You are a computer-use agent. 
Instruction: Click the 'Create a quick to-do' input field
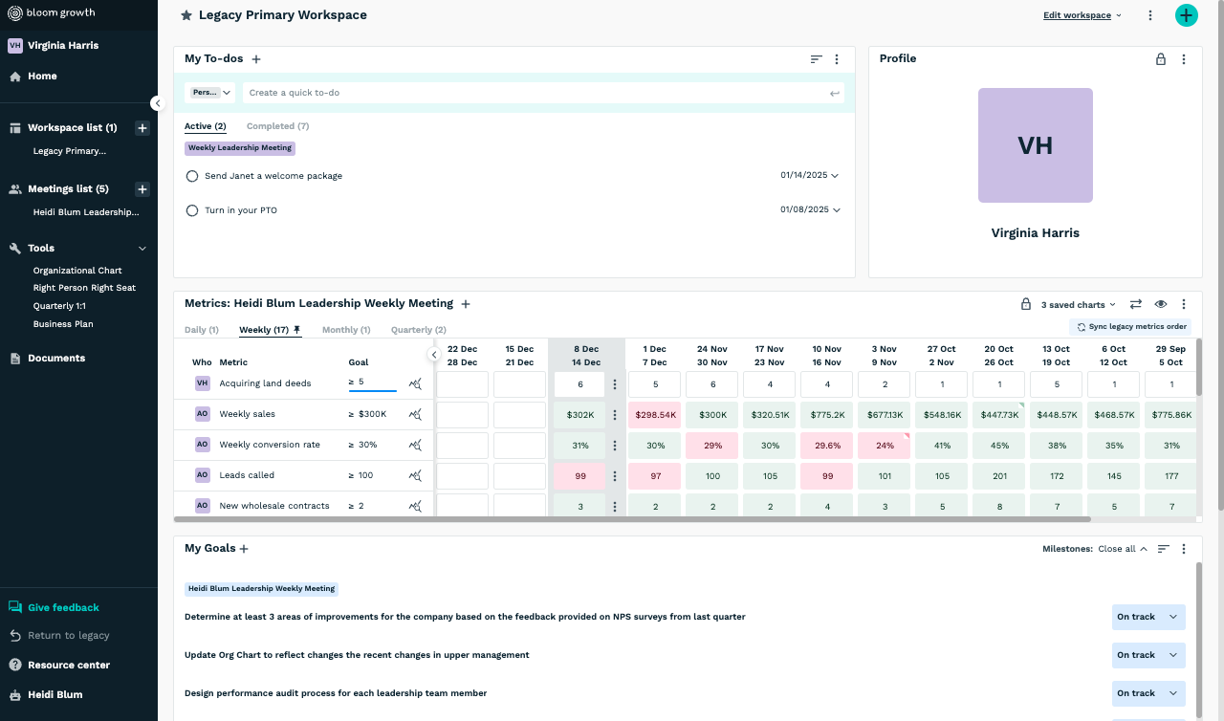535,93
